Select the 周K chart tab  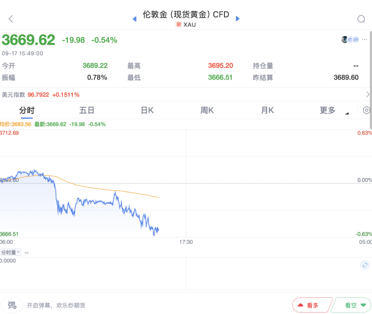click(x=207, y=110)
